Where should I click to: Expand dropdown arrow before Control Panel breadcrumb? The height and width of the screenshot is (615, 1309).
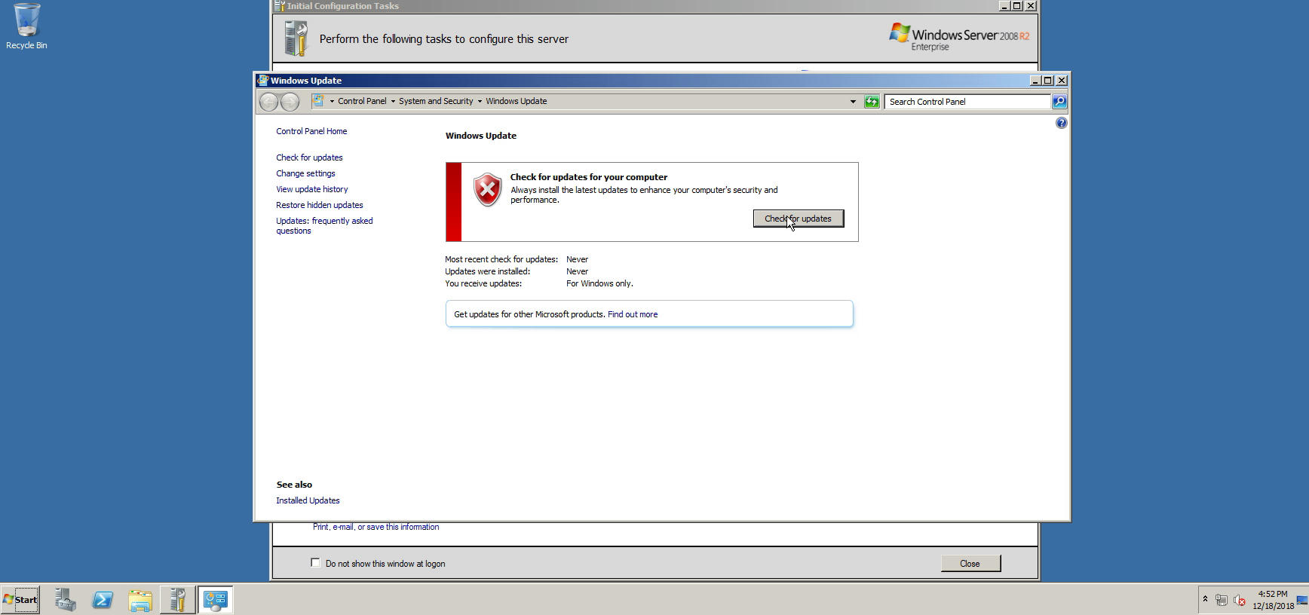(332, 101)
